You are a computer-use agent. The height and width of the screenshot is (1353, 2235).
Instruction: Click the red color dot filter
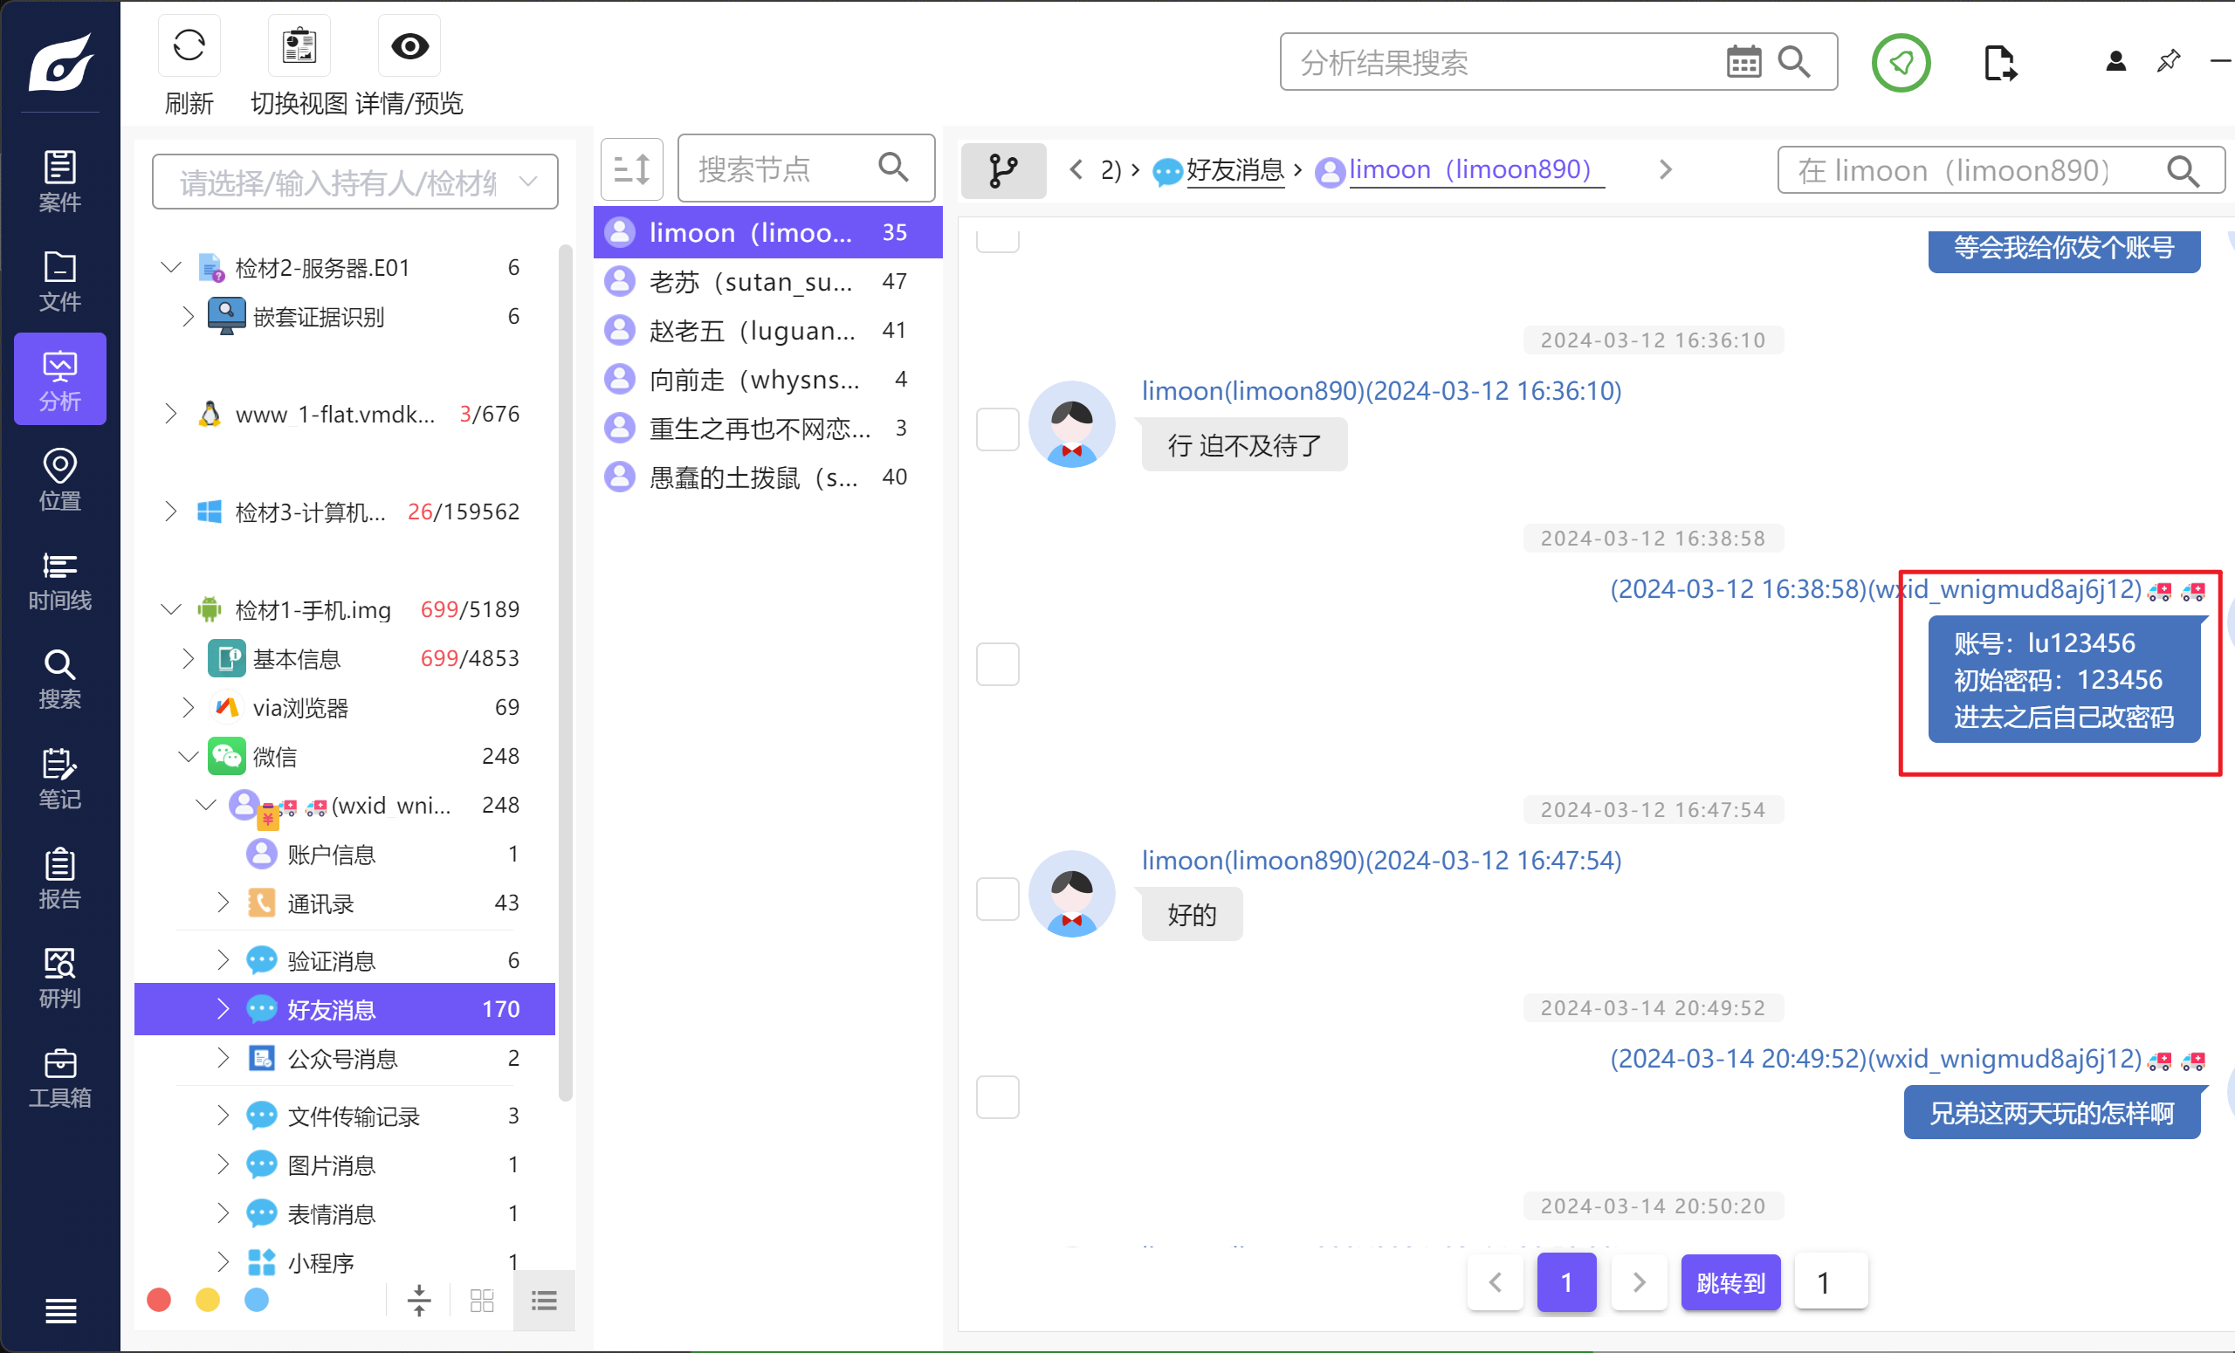[x=159, y=1301]
